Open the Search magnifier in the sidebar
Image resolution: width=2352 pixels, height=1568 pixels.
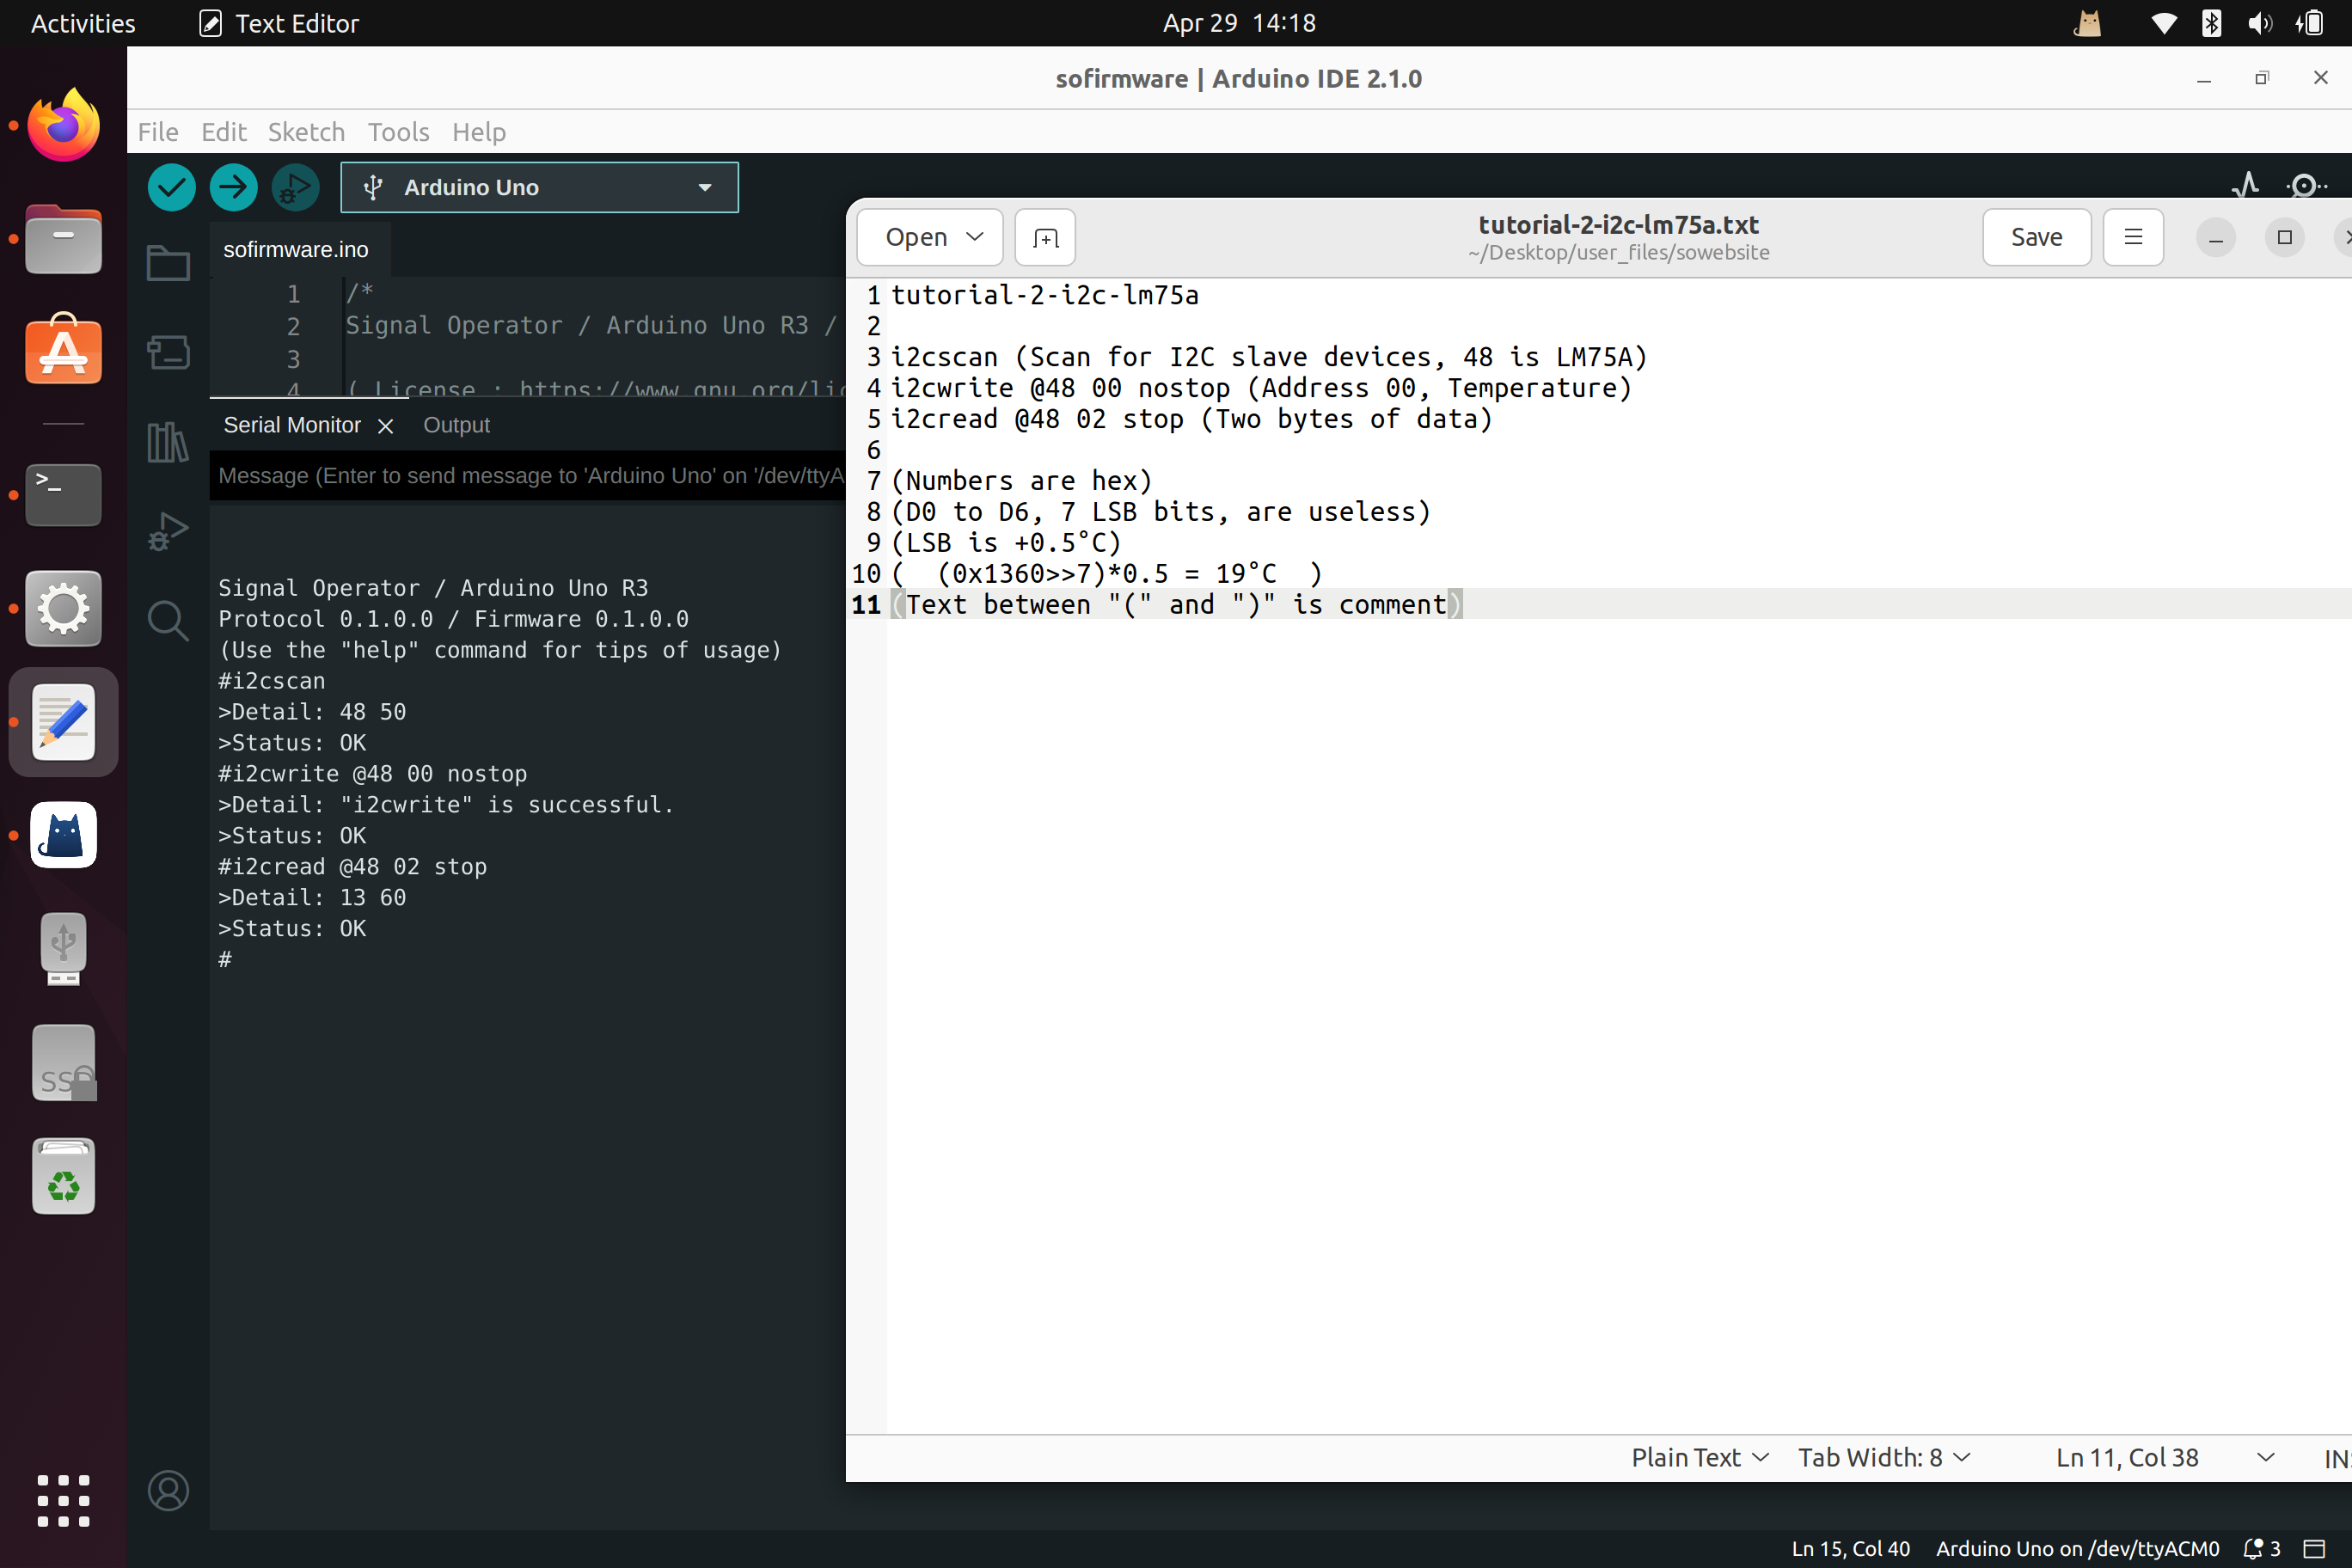point(168,621)
